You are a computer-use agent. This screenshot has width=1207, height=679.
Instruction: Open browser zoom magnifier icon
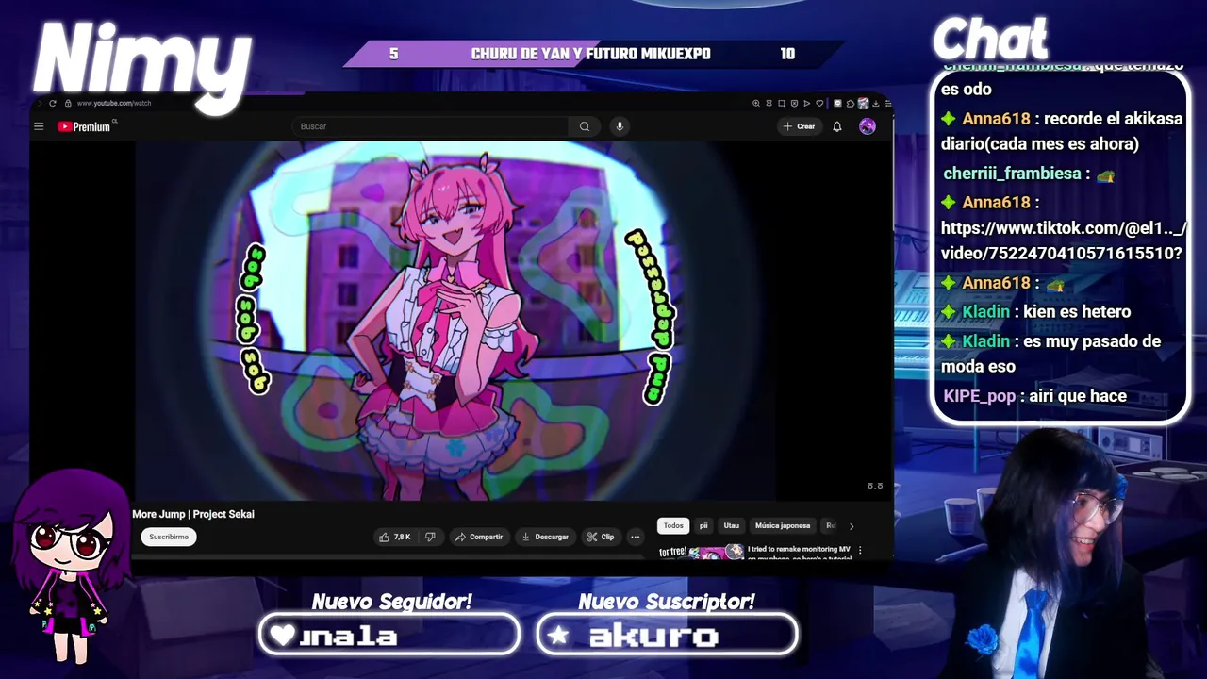pyautogui.click(x=756, y=104)
